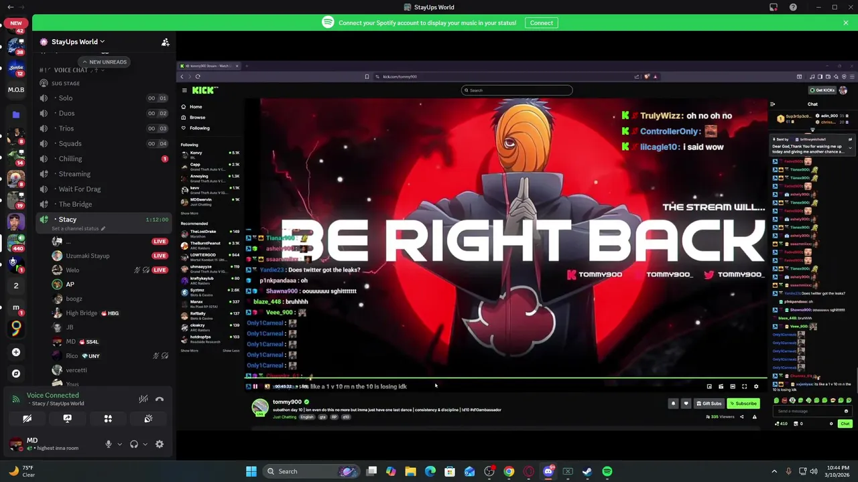Screen dimensions: 858x482
Task: Open Spotify from the Windows taskbar
Action: (607, 471)
